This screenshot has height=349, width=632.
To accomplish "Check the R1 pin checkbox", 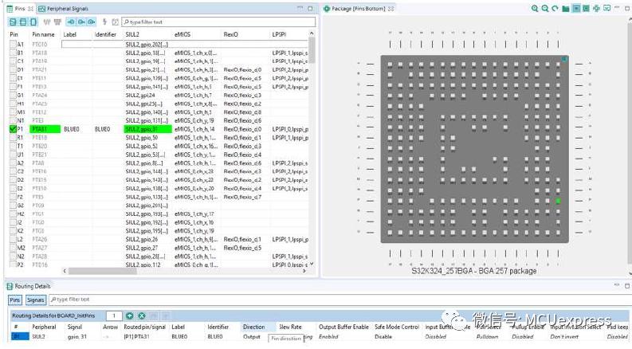I will coord(13,137).
